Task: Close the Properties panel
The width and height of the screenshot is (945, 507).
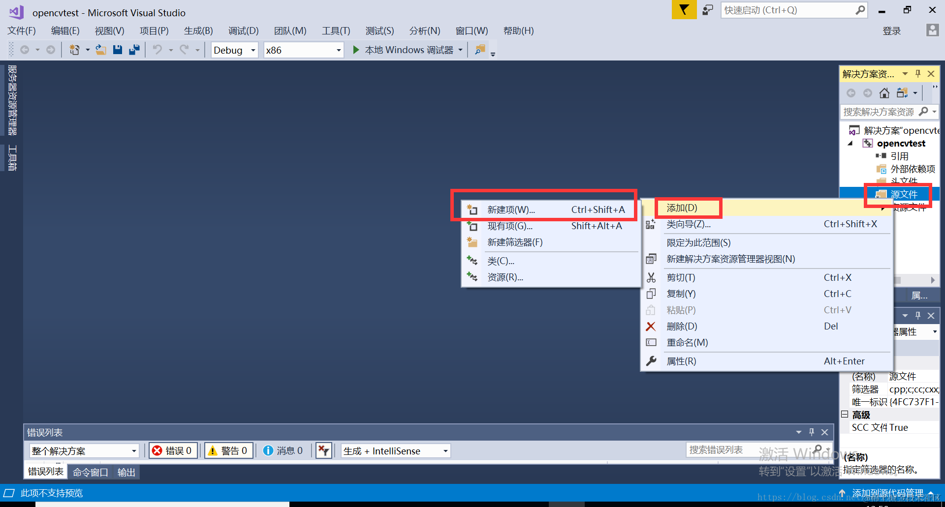Action: click(x=931, y=316)
